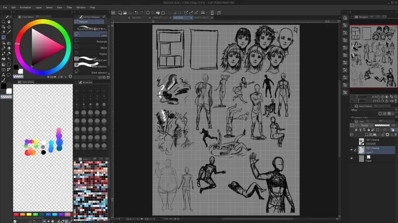Screen dimensions: 398x223
Task: Click the New document icon
Action: point(120,13)
